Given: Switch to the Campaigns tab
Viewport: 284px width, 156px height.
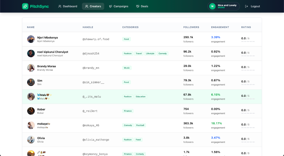Looking at the screenshot, I should click(118, 6).
